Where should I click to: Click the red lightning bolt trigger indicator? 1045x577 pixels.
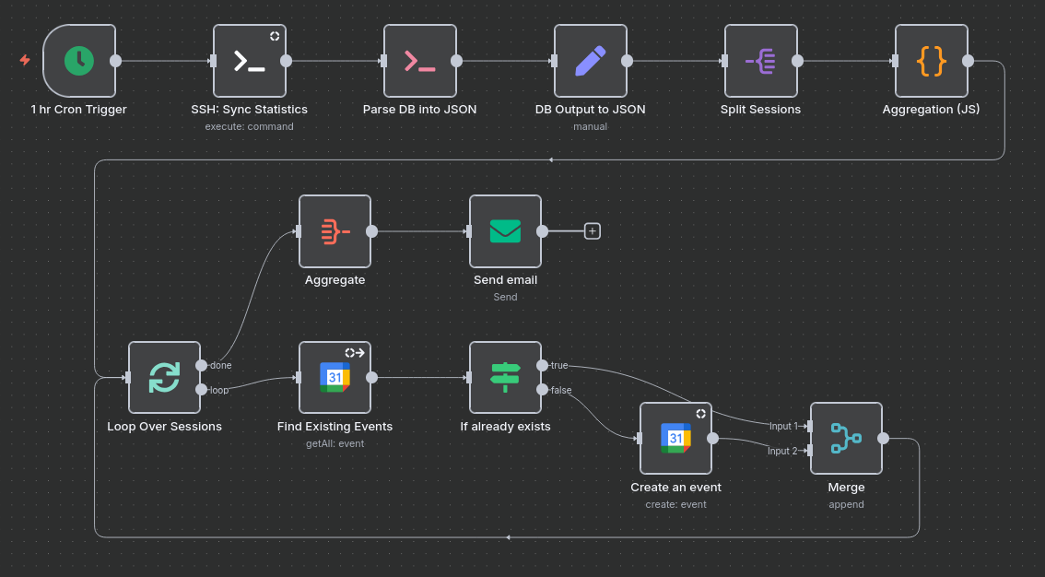coord(25,61)
